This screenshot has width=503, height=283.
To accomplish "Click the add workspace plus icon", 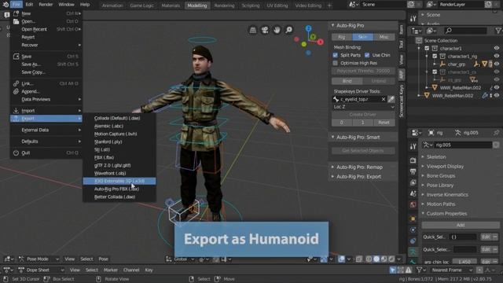I will coord(329,6).
